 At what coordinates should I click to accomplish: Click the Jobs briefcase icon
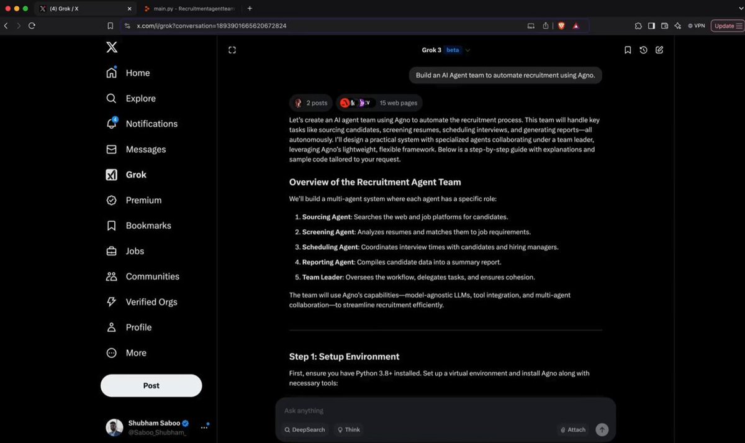pos(112,251)
